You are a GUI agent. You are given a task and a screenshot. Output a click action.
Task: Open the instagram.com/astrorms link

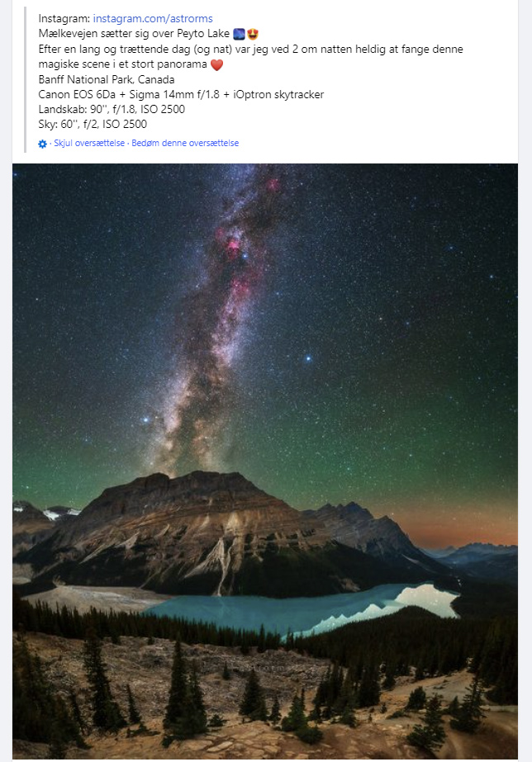(153, 18)
